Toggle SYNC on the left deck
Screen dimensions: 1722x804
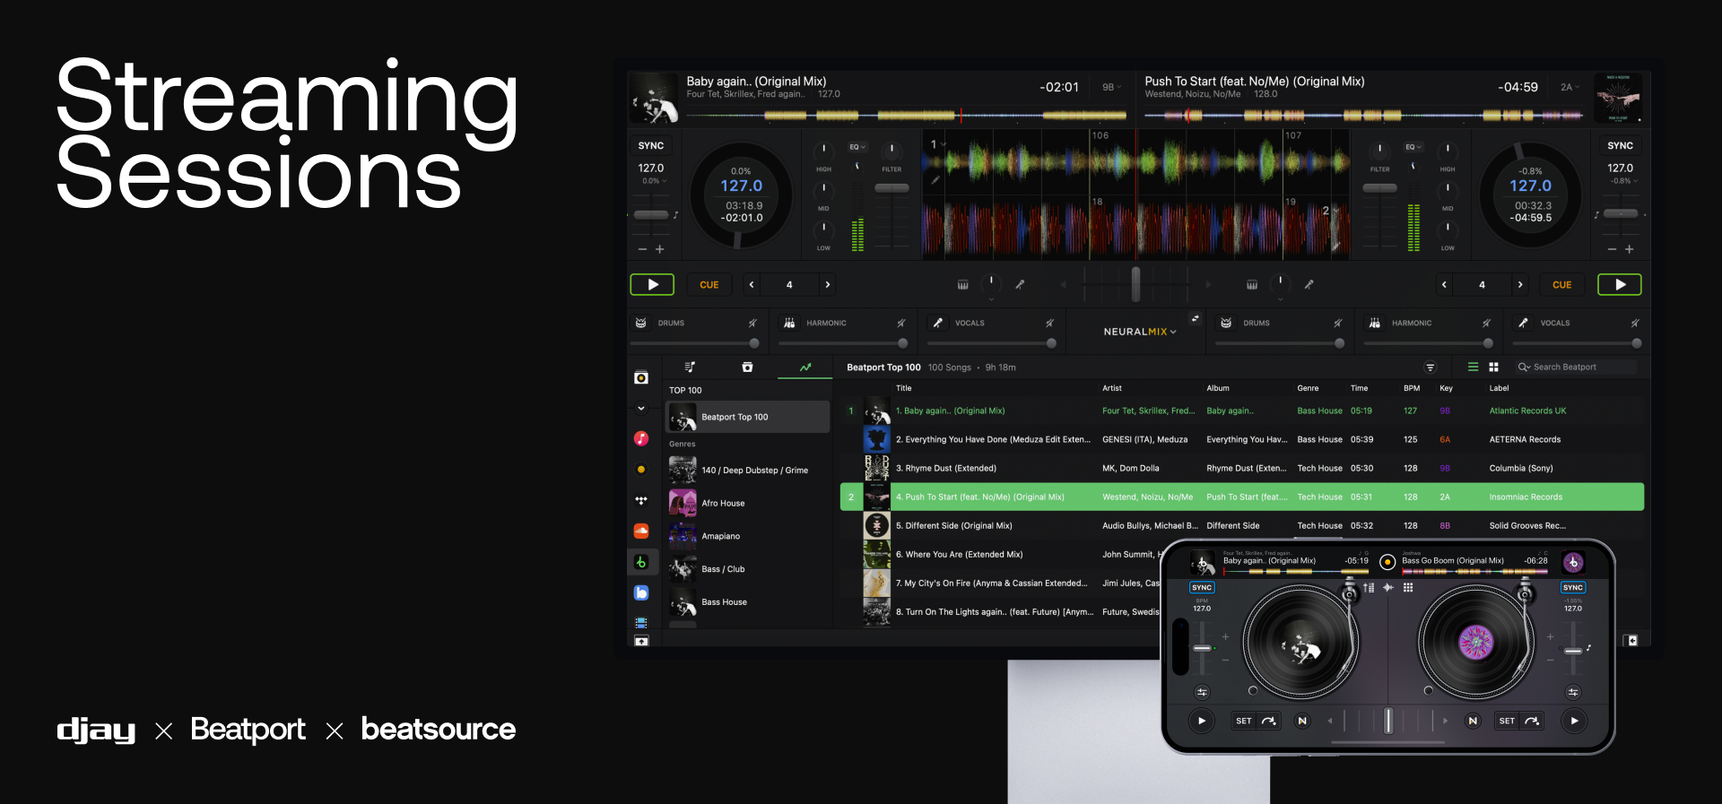(651, 145)
